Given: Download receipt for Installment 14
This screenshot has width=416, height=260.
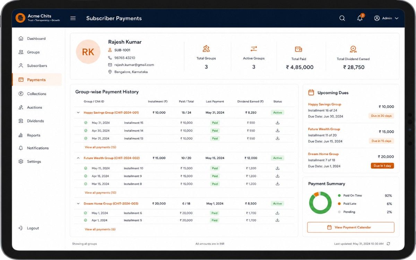Looking at the screenshot, I should [278, 131].
